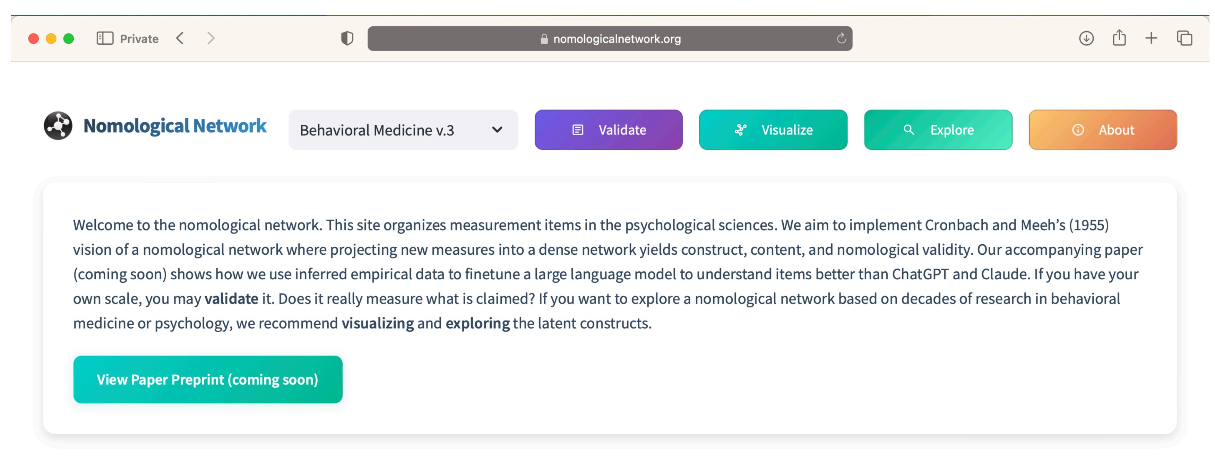
Task: Add a new tab with the plus icon
Action: point(1151,38)
